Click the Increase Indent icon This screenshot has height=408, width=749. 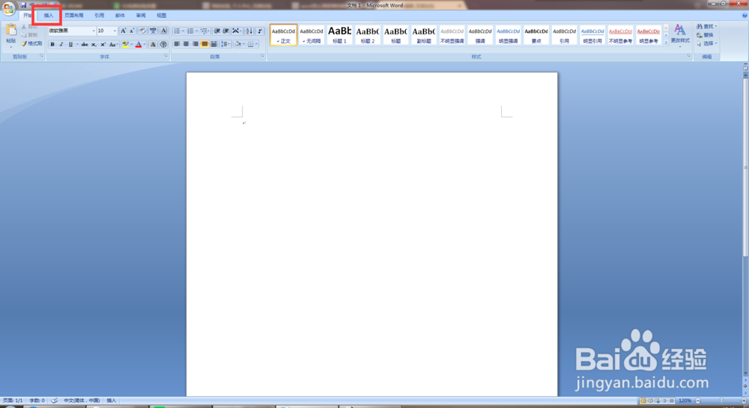point(225,31)
